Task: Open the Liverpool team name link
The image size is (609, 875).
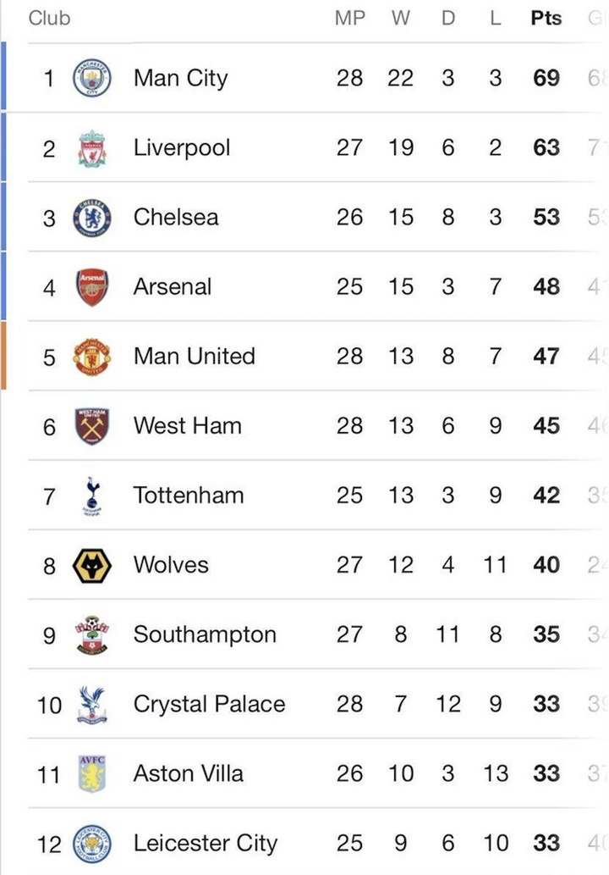Action: tap(181, 148)
